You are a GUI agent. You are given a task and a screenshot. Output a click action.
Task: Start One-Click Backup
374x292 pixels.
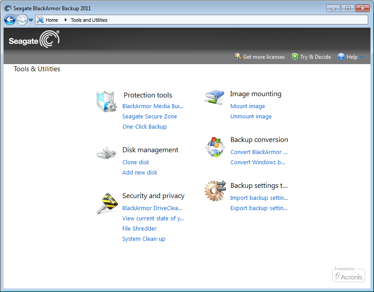[x=144, y=127]
